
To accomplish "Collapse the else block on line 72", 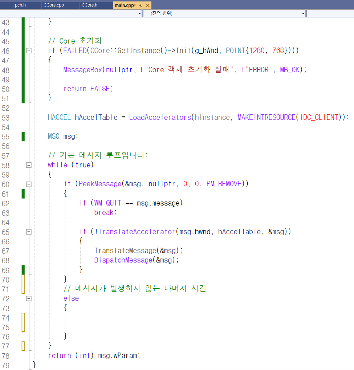I will coord(29,298).
